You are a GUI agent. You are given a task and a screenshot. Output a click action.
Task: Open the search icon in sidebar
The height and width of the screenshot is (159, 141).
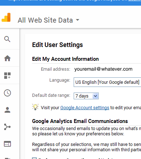[x=7, y=39]
